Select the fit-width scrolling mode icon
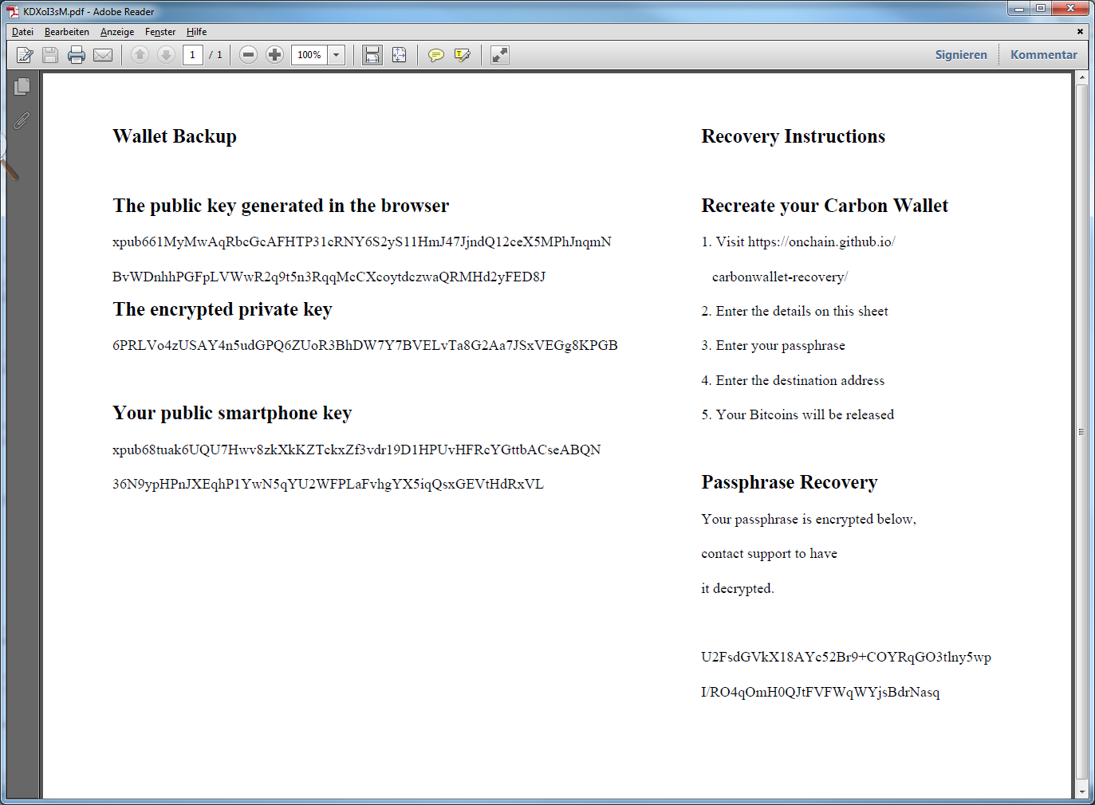The height and width of the screenshot is (805, 1095). (x=372, y=55)
